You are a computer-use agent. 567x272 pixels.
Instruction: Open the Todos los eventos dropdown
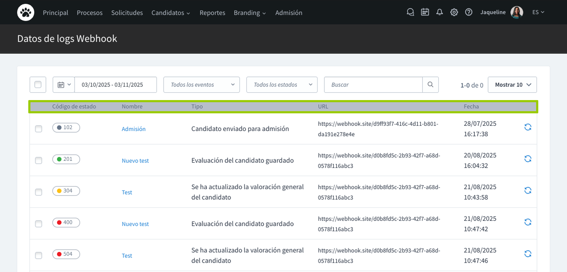(x=201, y=85)
